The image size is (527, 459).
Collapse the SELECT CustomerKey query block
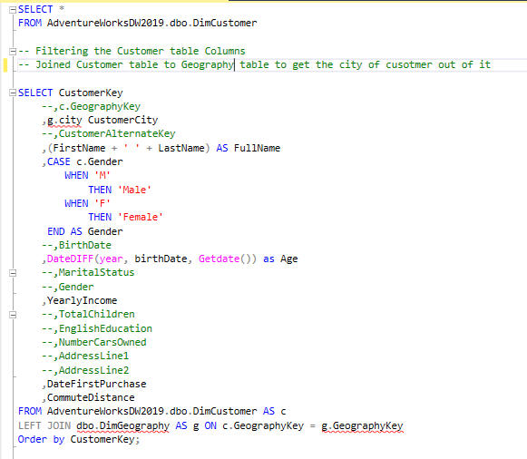[x=13, y=93]
